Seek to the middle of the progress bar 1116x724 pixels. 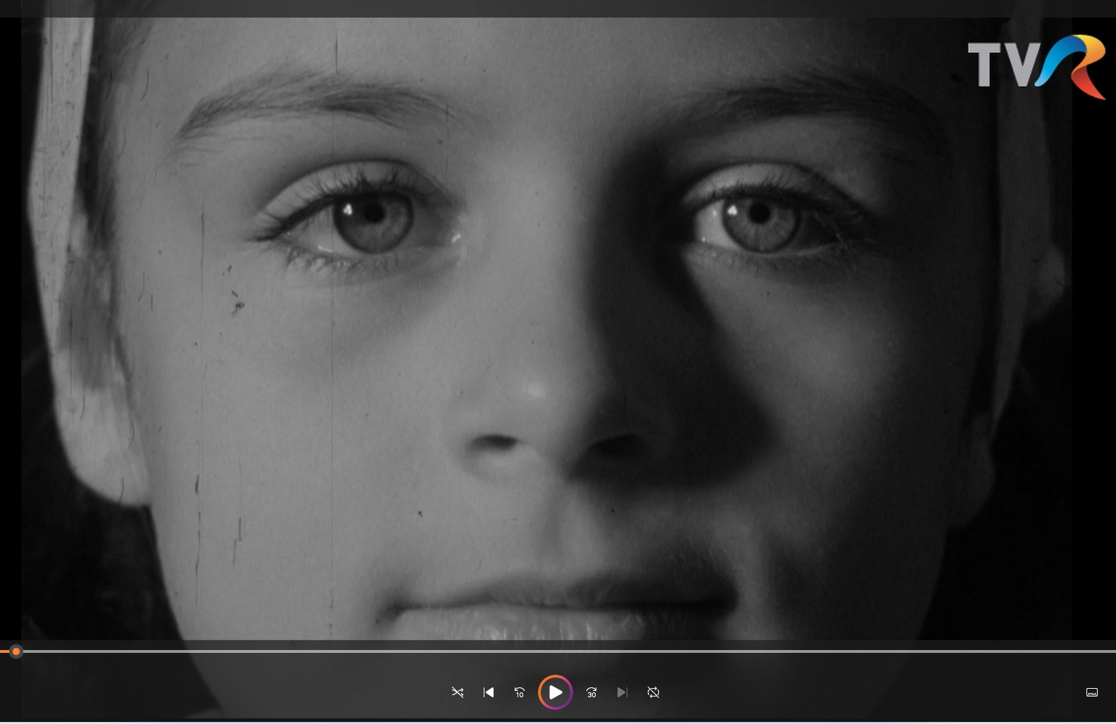[558, 651]
